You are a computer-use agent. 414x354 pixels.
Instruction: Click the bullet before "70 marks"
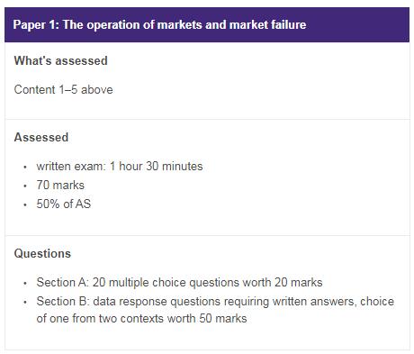pyautogui.click(x=25, y=186)
